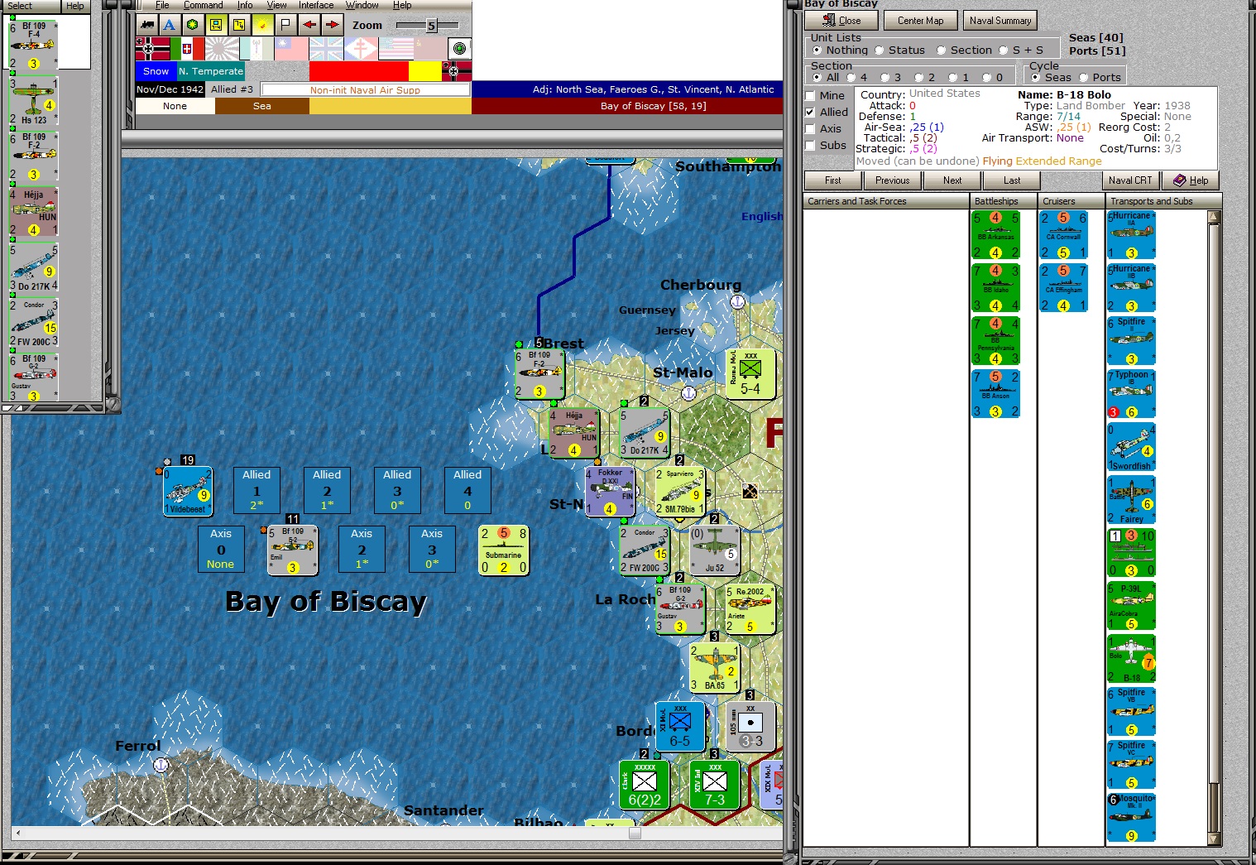The width and height of the screenshot is (1256, 865).
Task: Click the train-shaped toolbar icon
Action: 146,25
